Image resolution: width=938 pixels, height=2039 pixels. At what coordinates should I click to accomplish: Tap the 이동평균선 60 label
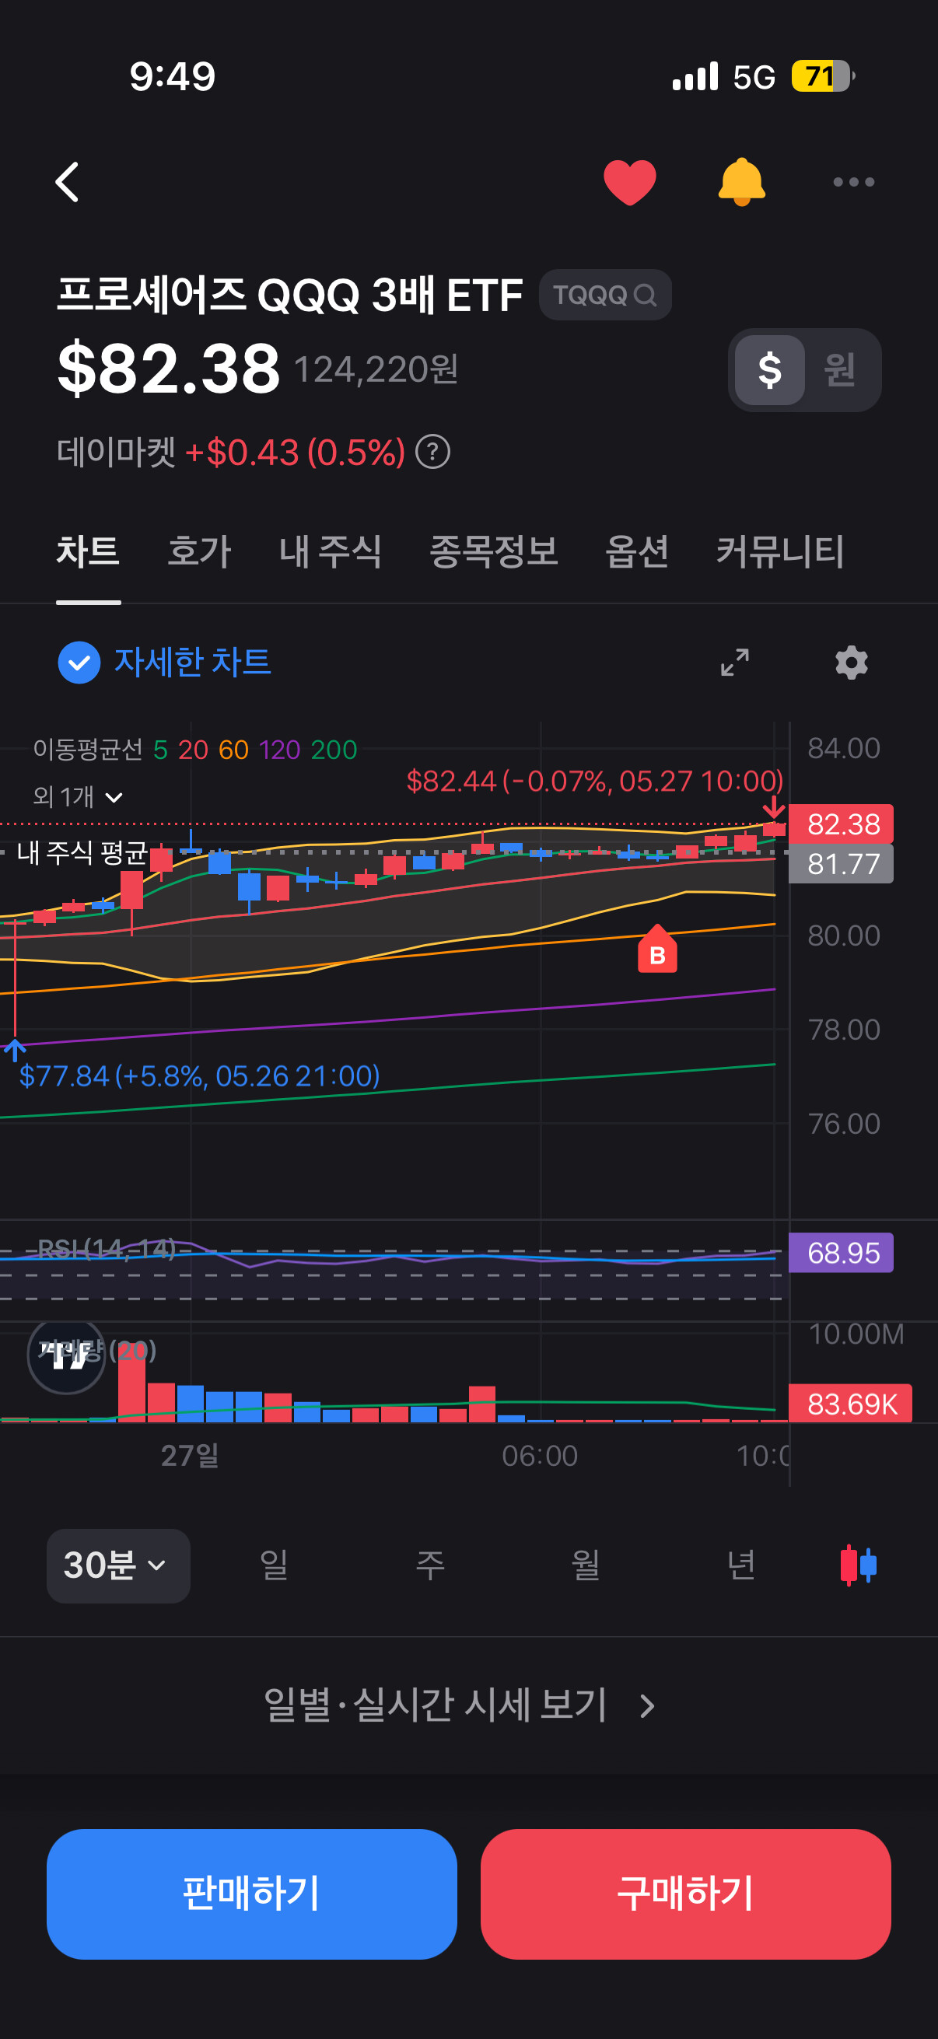(233, 750)
